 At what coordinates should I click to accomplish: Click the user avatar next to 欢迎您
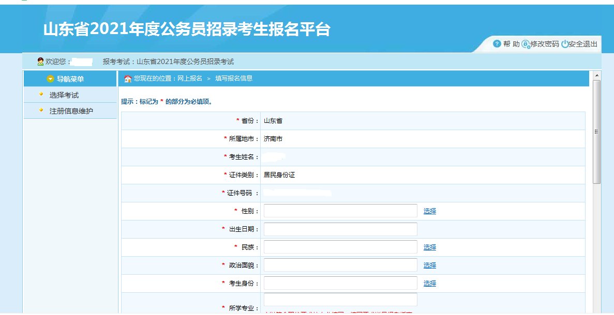coord(40,61)
